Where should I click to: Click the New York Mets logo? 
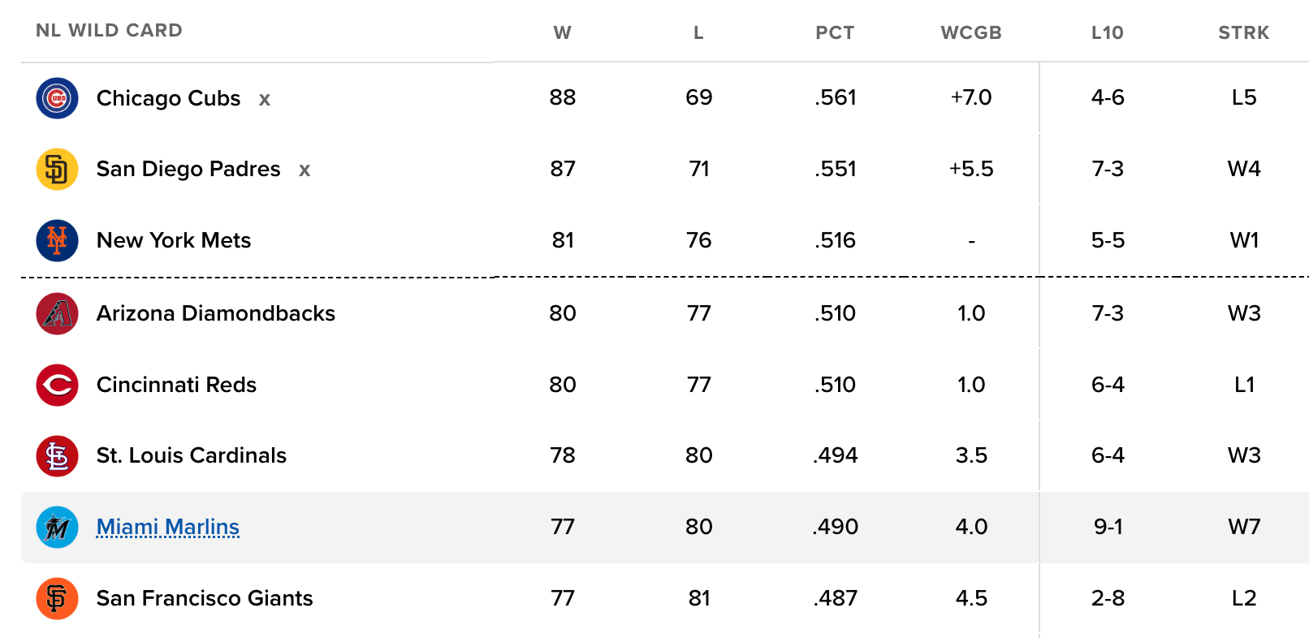click(57, 240)
